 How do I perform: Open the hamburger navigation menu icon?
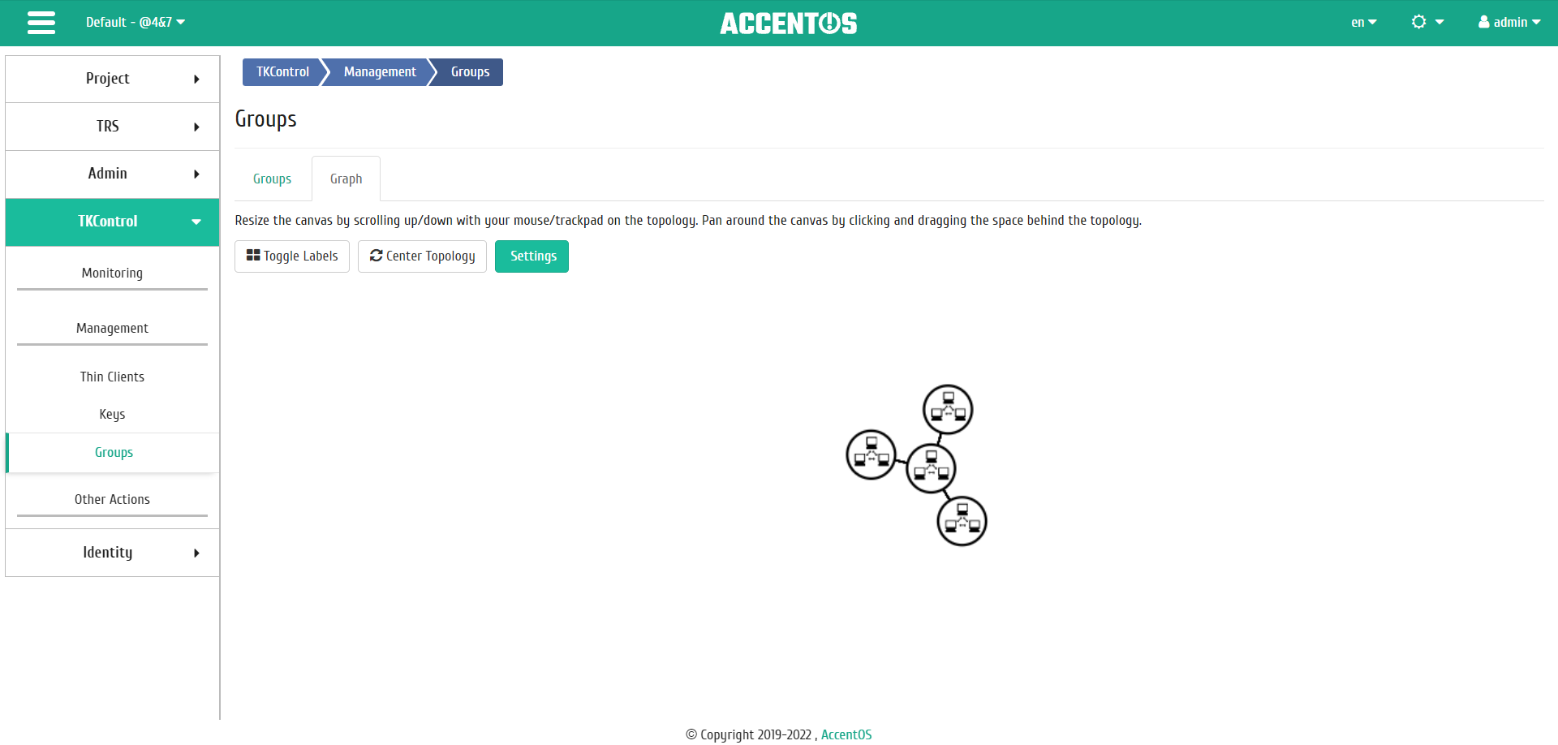click(x=41, y=23)
